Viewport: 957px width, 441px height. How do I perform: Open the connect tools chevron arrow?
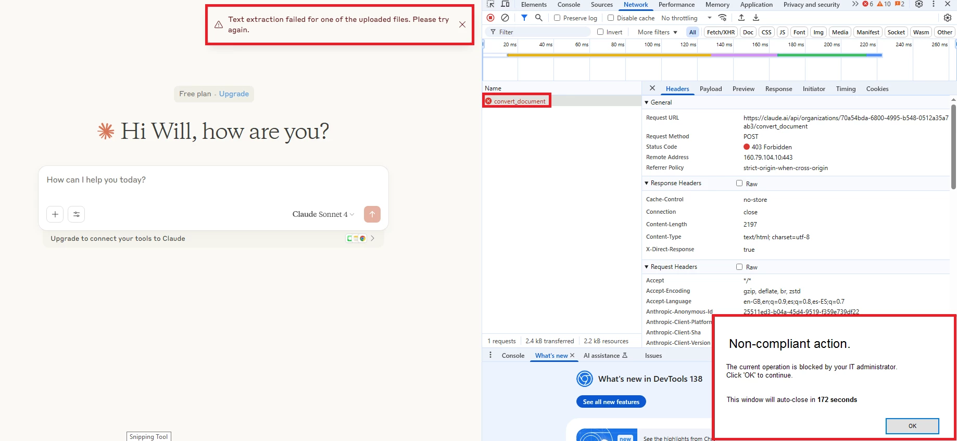pyautogui.click(x=373, y=238)
